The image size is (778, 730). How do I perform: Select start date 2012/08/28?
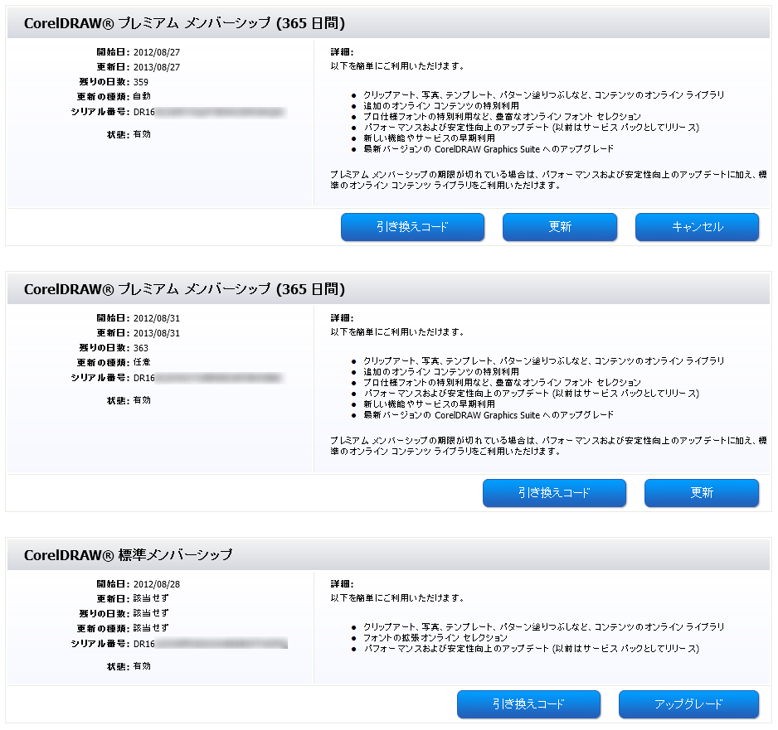coord(157,585)
